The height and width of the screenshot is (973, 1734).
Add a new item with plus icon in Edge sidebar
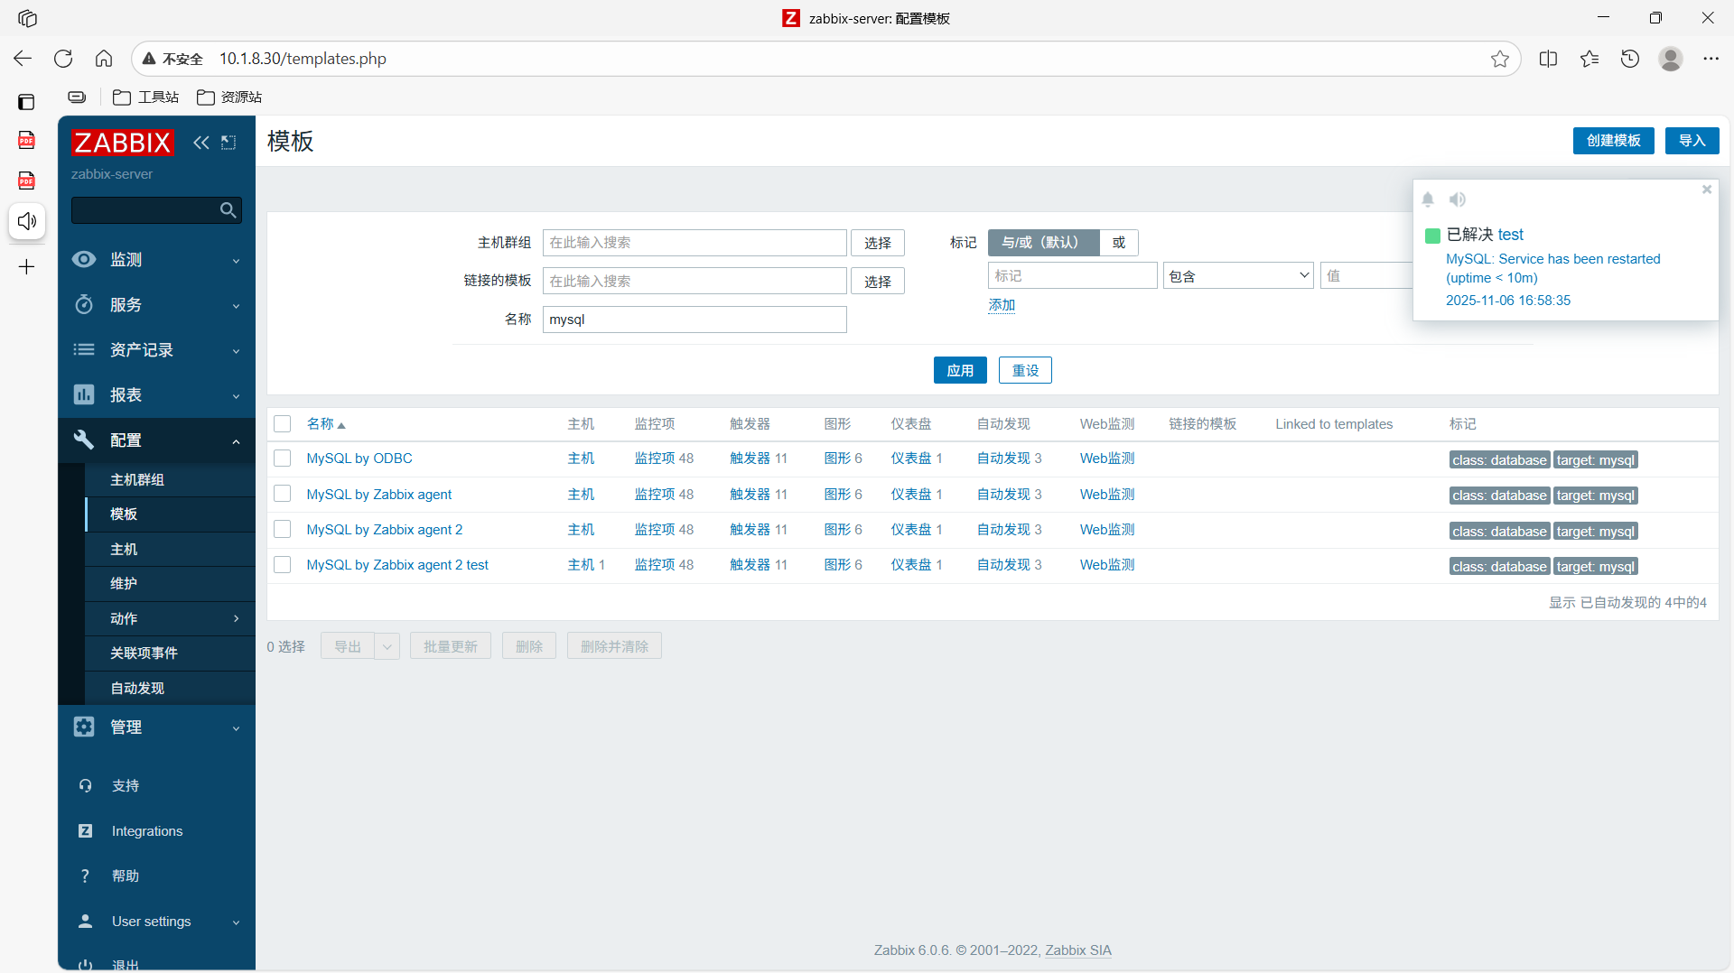click(27, 267)
